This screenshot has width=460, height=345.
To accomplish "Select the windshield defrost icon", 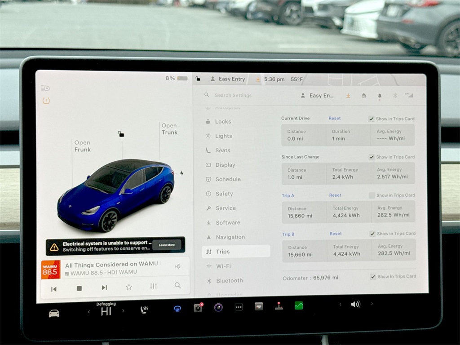I will [177, 309].
